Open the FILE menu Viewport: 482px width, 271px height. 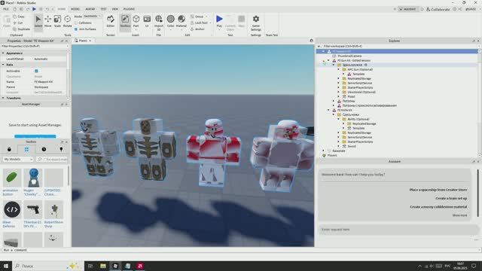pos(6,9)
